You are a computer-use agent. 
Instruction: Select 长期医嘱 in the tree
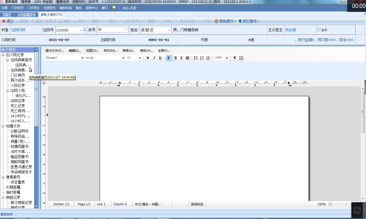pyautogui.click(x=13, y=187)
